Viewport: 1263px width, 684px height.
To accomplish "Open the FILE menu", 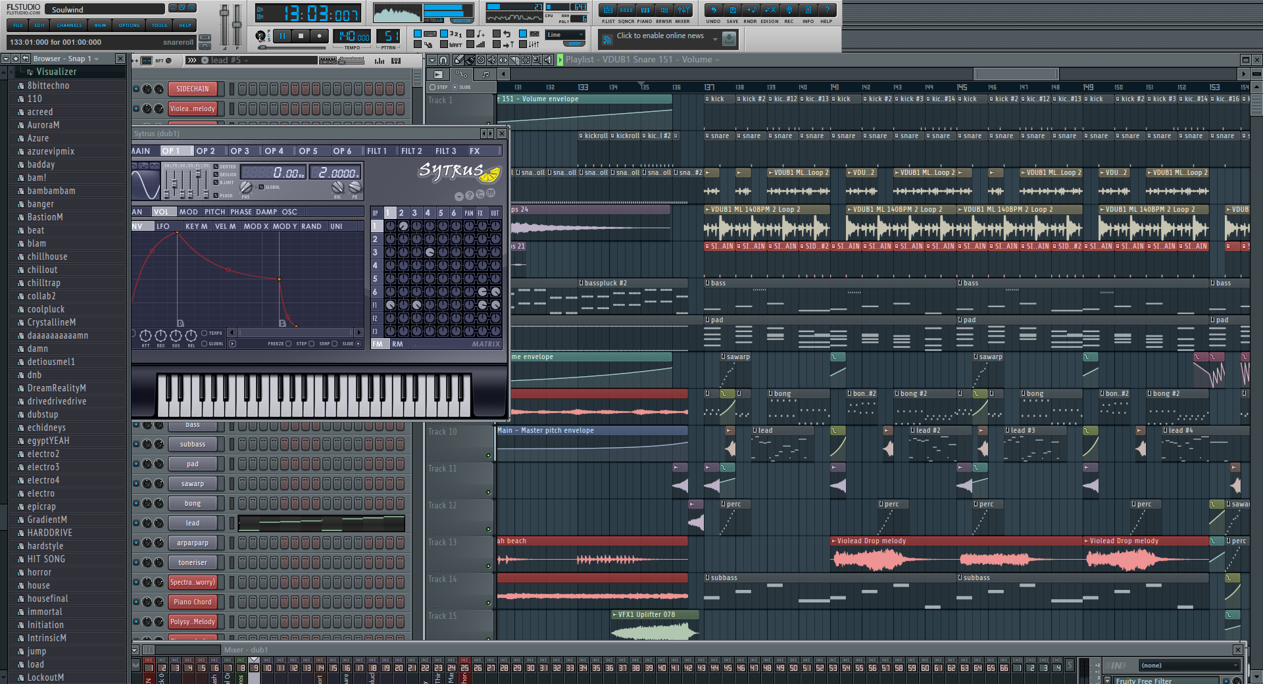I will point(18,25).
